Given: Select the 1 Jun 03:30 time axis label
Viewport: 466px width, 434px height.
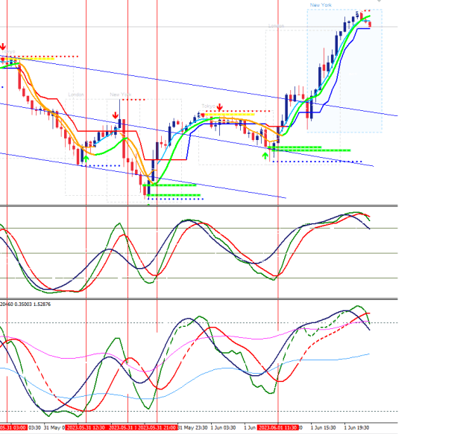Looking at the screenshot, I should 223,427.
